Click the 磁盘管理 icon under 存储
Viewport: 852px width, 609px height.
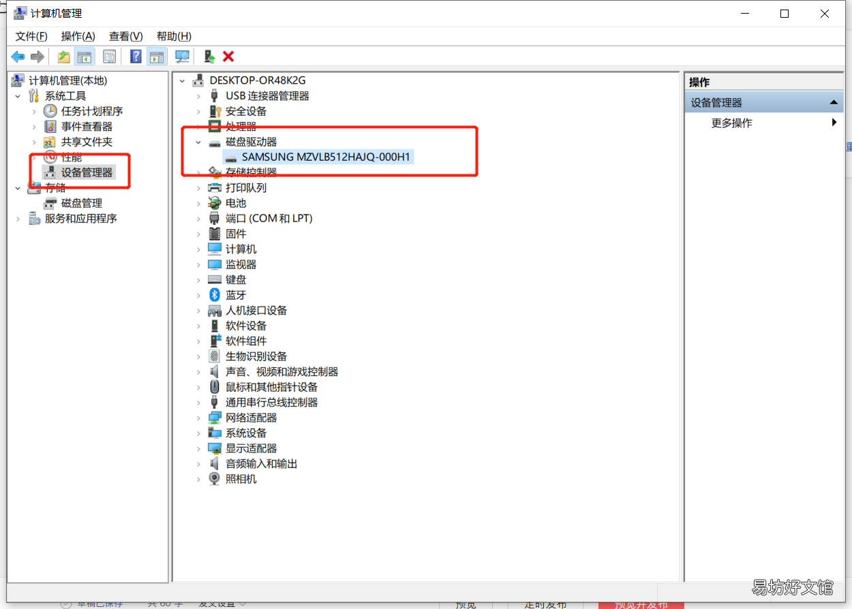coord(50,203)
